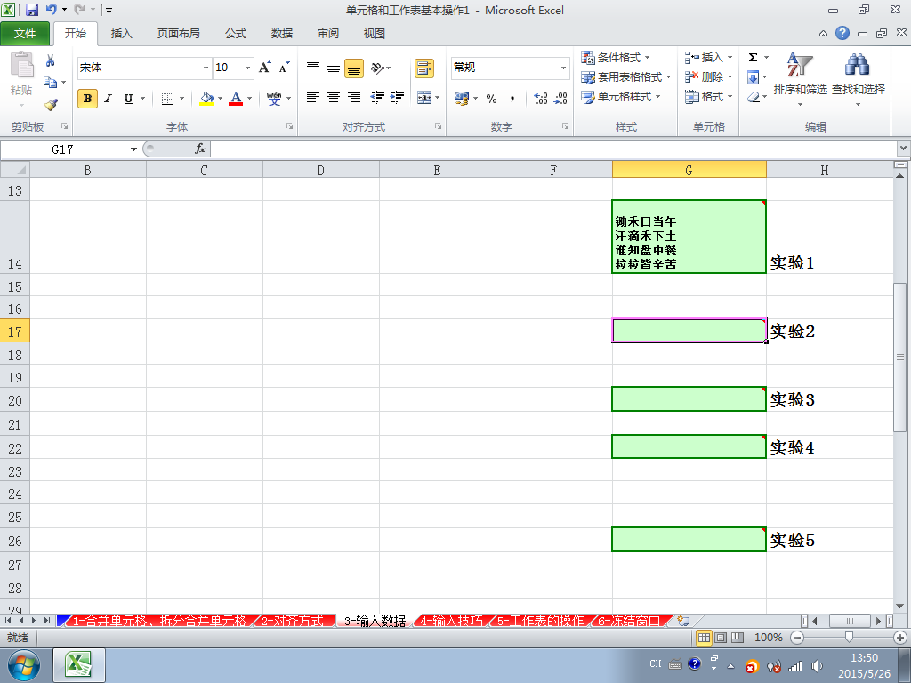Select the green cell beside 实验3
Image resolution: width=911 pixels, height=683 pixels.
click(689, 399)
